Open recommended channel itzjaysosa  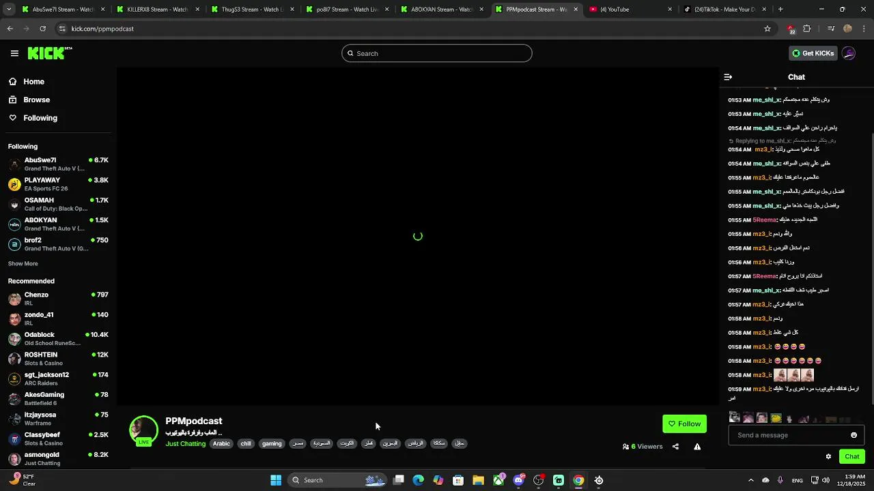click(58, 419)
